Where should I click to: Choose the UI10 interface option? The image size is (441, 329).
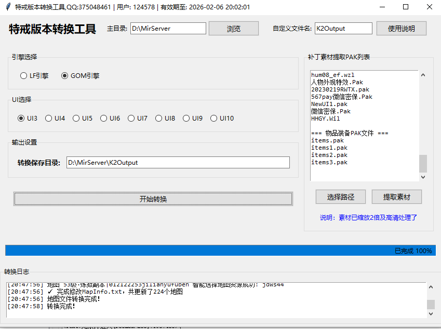click(x=213, y=118)
